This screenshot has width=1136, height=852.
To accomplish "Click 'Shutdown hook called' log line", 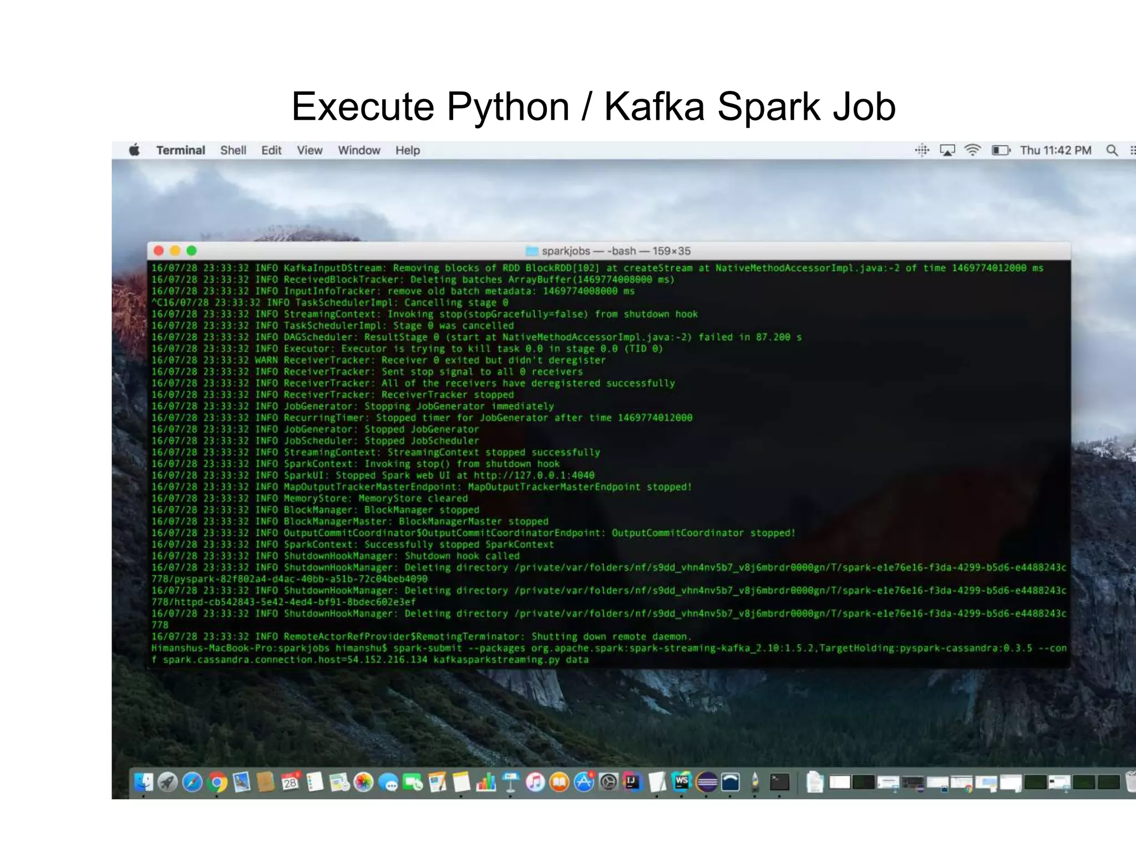I will click(336, 556).
